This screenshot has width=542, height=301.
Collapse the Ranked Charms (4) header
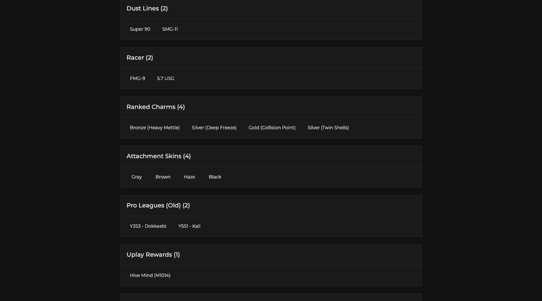point(271,107)
